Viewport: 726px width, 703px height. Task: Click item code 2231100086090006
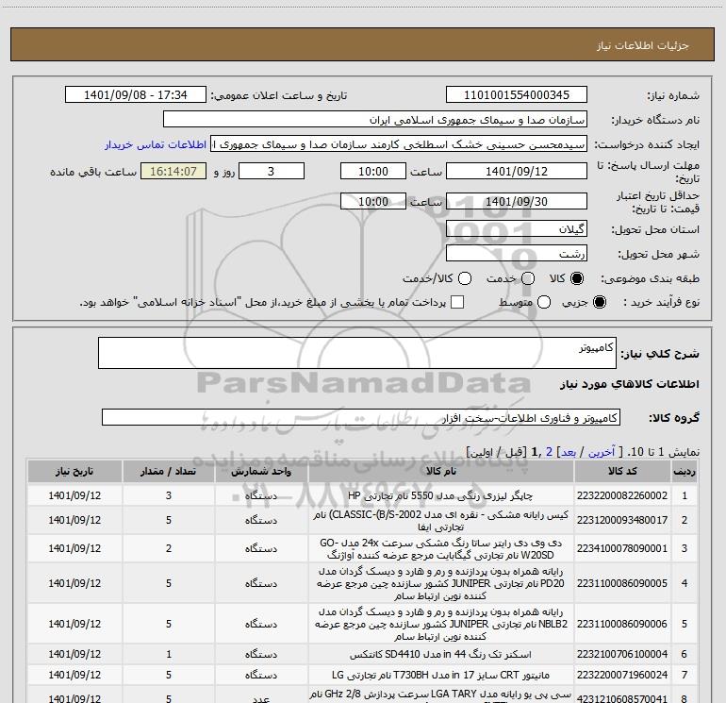pyautogui.click(x=622, y=624)
